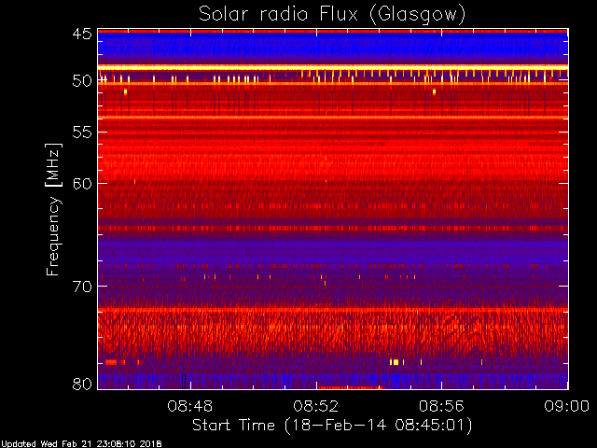Click the 50 frequency tick label
Screen dimensions: 597x448
point(82,81)
